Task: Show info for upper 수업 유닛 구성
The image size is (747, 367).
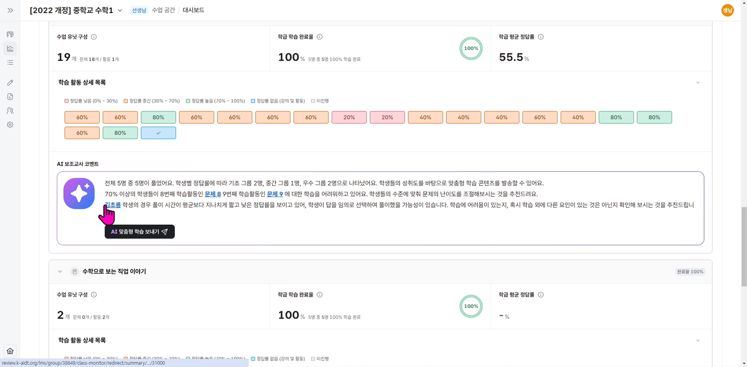Action: click(x=94, y=37)
